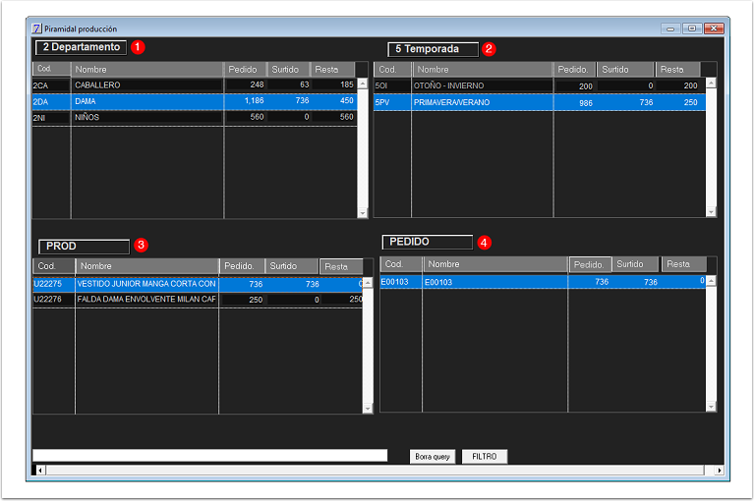Click scroll-down arrow in PROD grid
The width and height of the screenshot is (754, 501).
(368, 409)
